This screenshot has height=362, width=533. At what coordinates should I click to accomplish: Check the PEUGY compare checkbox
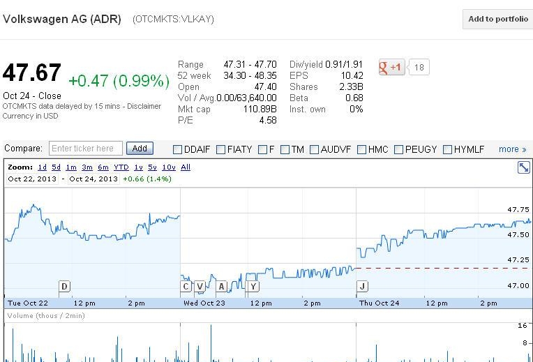click(x=398, y=149)
